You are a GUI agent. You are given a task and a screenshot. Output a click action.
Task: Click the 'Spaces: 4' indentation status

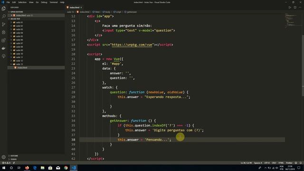(x=258, y=163)
